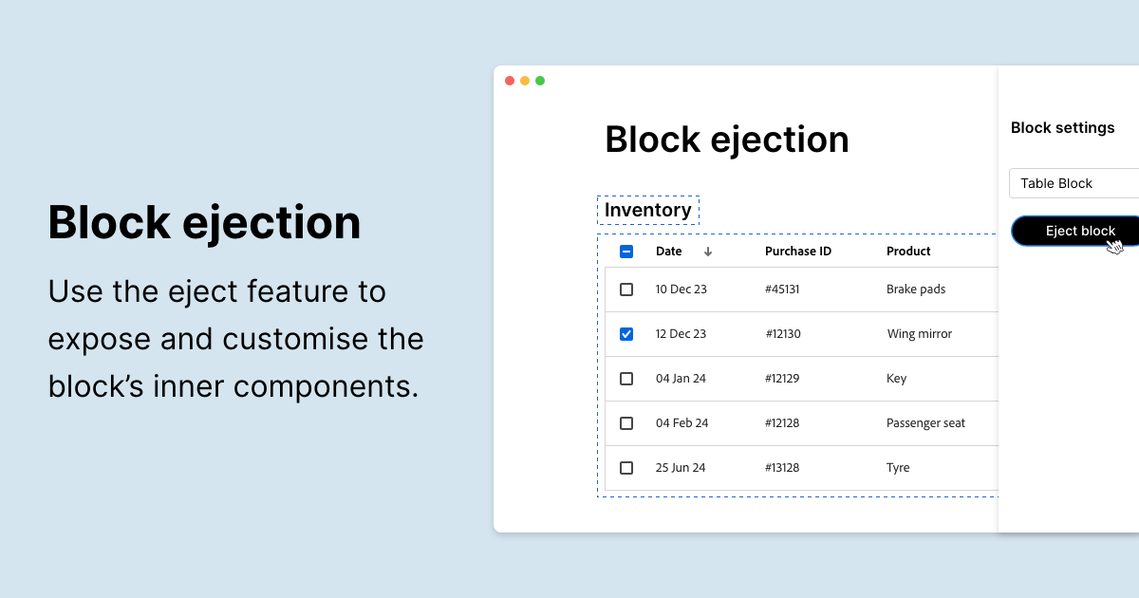Click the Purchase ID column header
This screenshot has height=598, width=1139.
point(798,252)
